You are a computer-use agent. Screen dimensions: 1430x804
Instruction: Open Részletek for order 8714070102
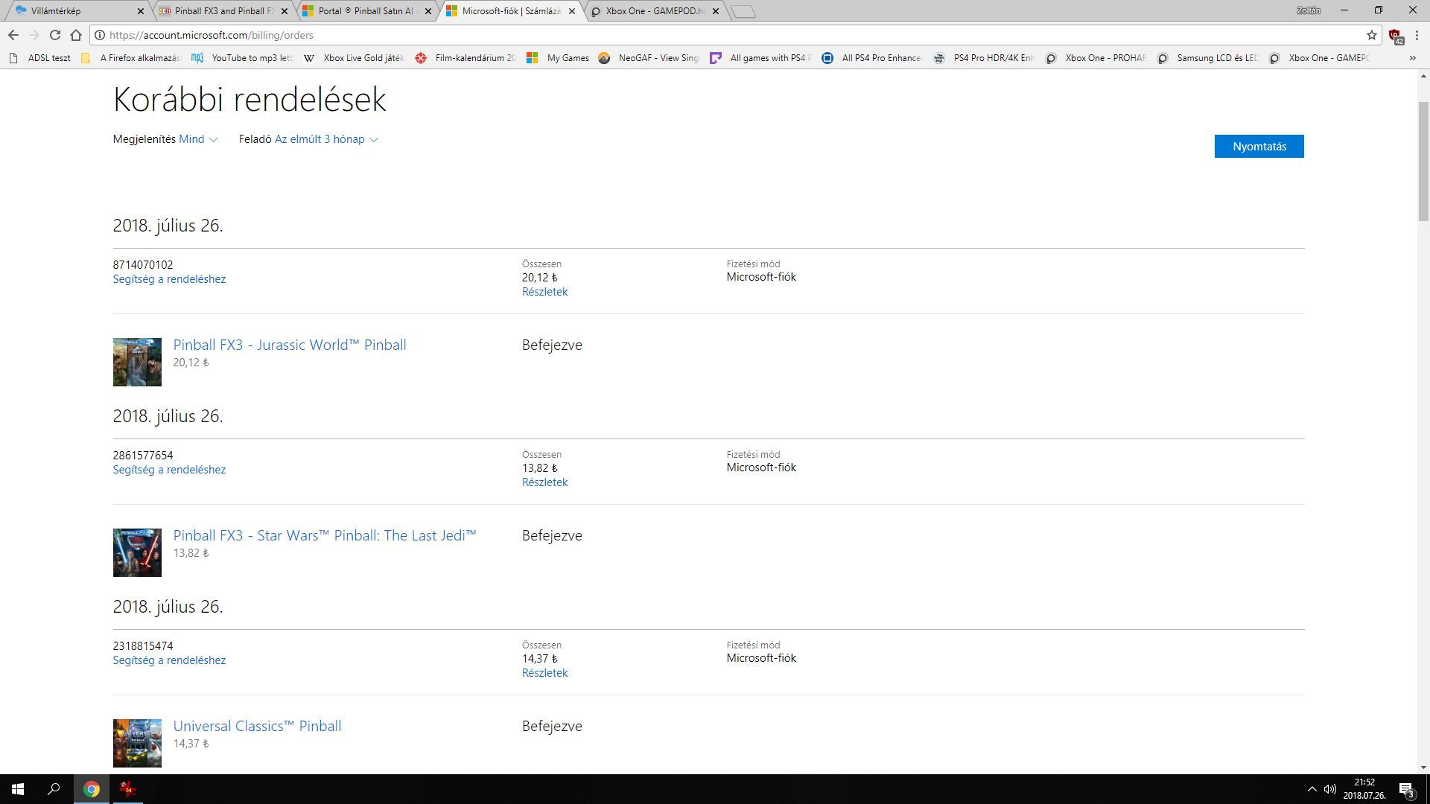pyautogui.click(x=544, y=292)
